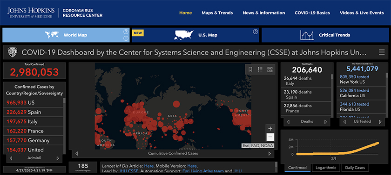Click the help icon on U.S. Map tab
This screenshot has height=175, width=391.
coord(256,32)
